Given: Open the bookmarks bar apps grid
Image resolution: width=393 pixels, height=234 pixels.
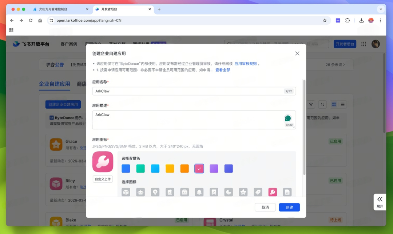Looking at the screenshot, I should click(11, 30).
